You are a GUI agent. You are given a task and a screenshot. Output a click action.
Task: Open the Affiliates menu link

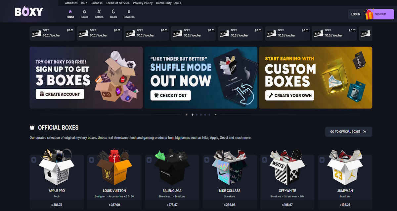(x=71, y=3)
